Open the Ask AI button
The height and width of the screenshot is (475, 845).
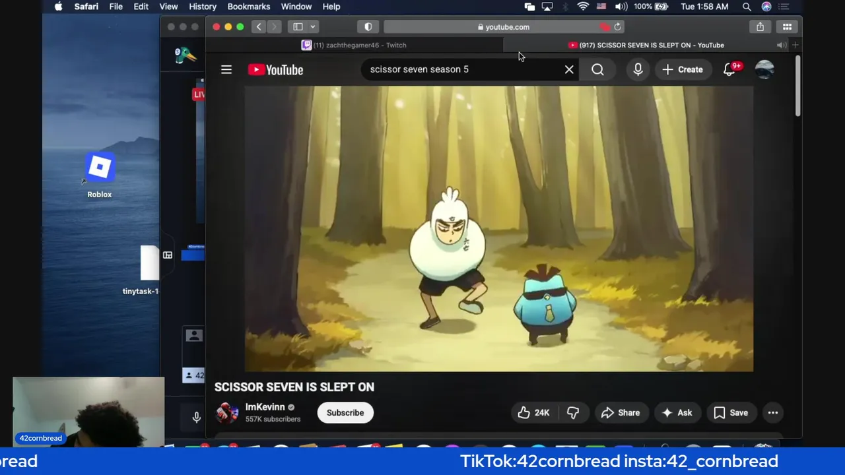[x=677, y=412]
